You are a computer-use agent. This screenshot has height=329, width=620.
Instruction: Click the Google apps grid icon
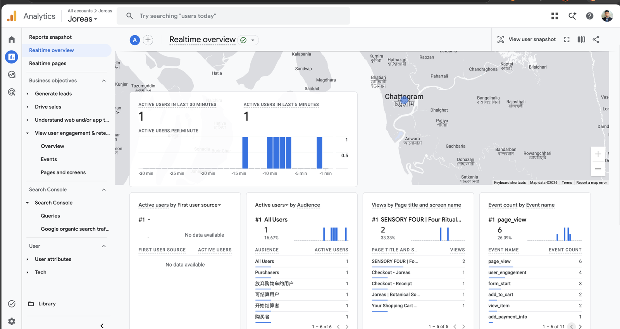[555, 16]
